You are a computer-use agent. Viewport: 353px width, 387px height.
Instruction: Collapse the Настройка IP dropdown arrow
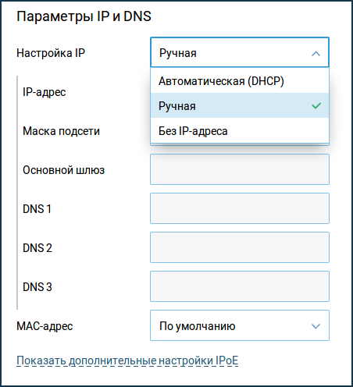(x=316, y=54)
